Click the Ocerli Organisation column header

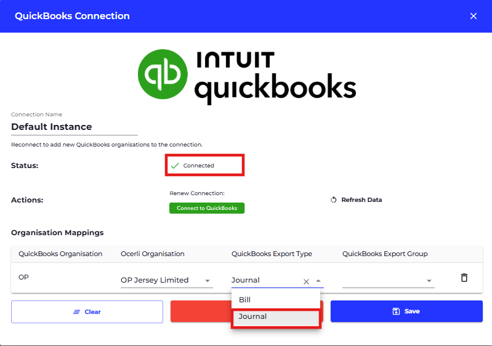[153, 254]
